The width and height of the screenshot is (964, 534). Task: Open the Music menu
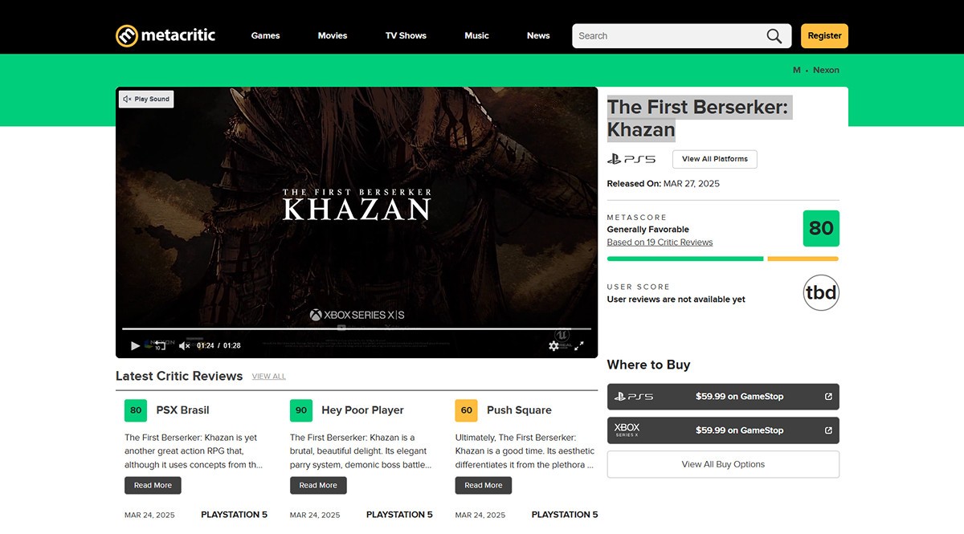476,35
